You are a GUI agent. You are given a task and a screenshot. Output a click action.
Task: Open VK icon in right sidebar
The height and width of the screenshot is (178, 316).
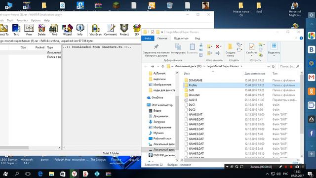[312, 49]
